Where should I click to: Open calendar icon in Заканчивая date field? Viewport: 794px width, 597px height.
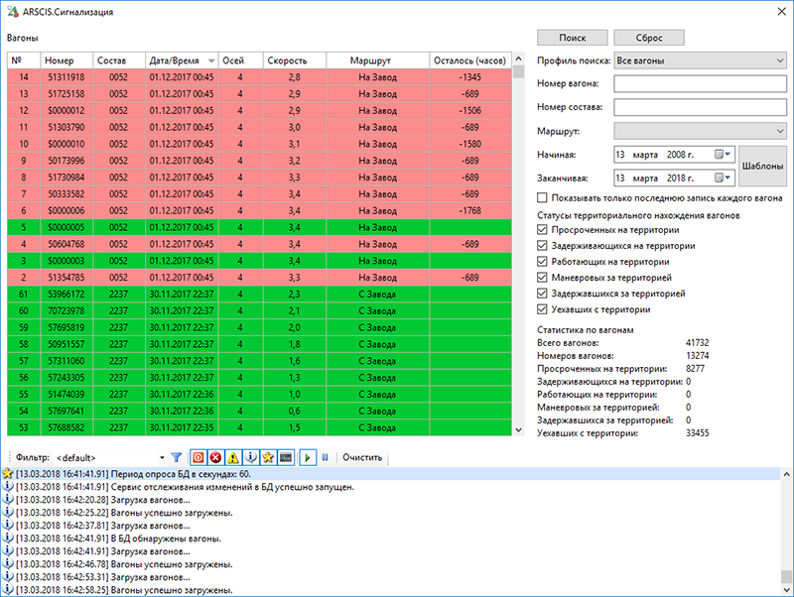point(723,178)
